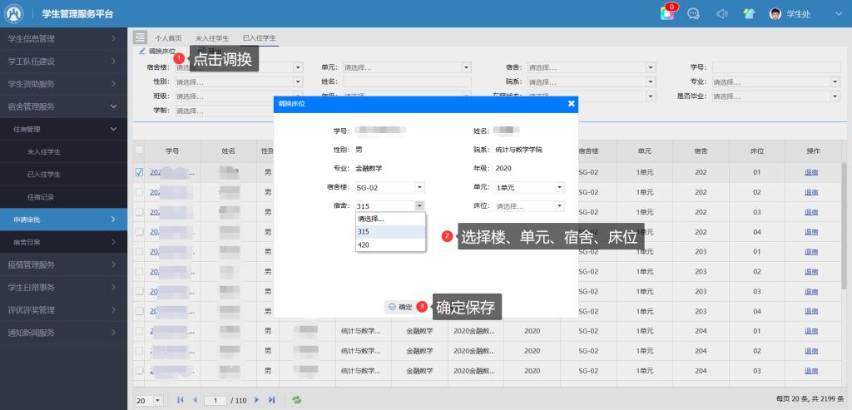Screen dimensions: 852x410
Task: Switch to the 未入住学生 tab
Action: (x=211, y=38)
